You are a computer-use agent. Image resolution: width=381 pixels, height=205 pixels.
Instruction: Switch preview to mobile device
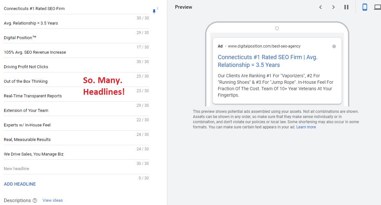365,7
